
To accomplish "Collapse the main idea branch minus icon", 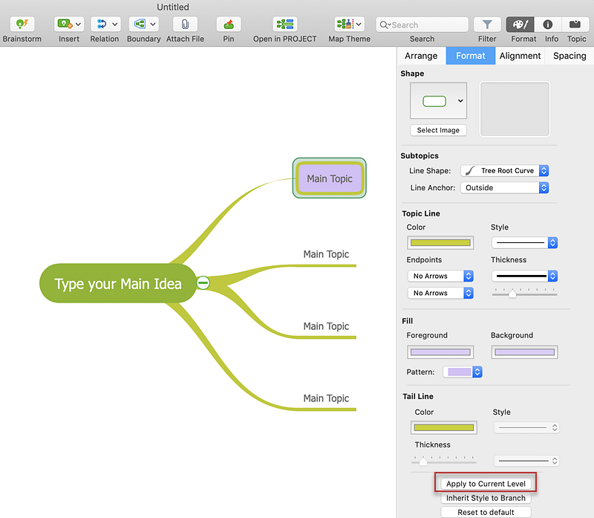I will [x=203, y=283].
